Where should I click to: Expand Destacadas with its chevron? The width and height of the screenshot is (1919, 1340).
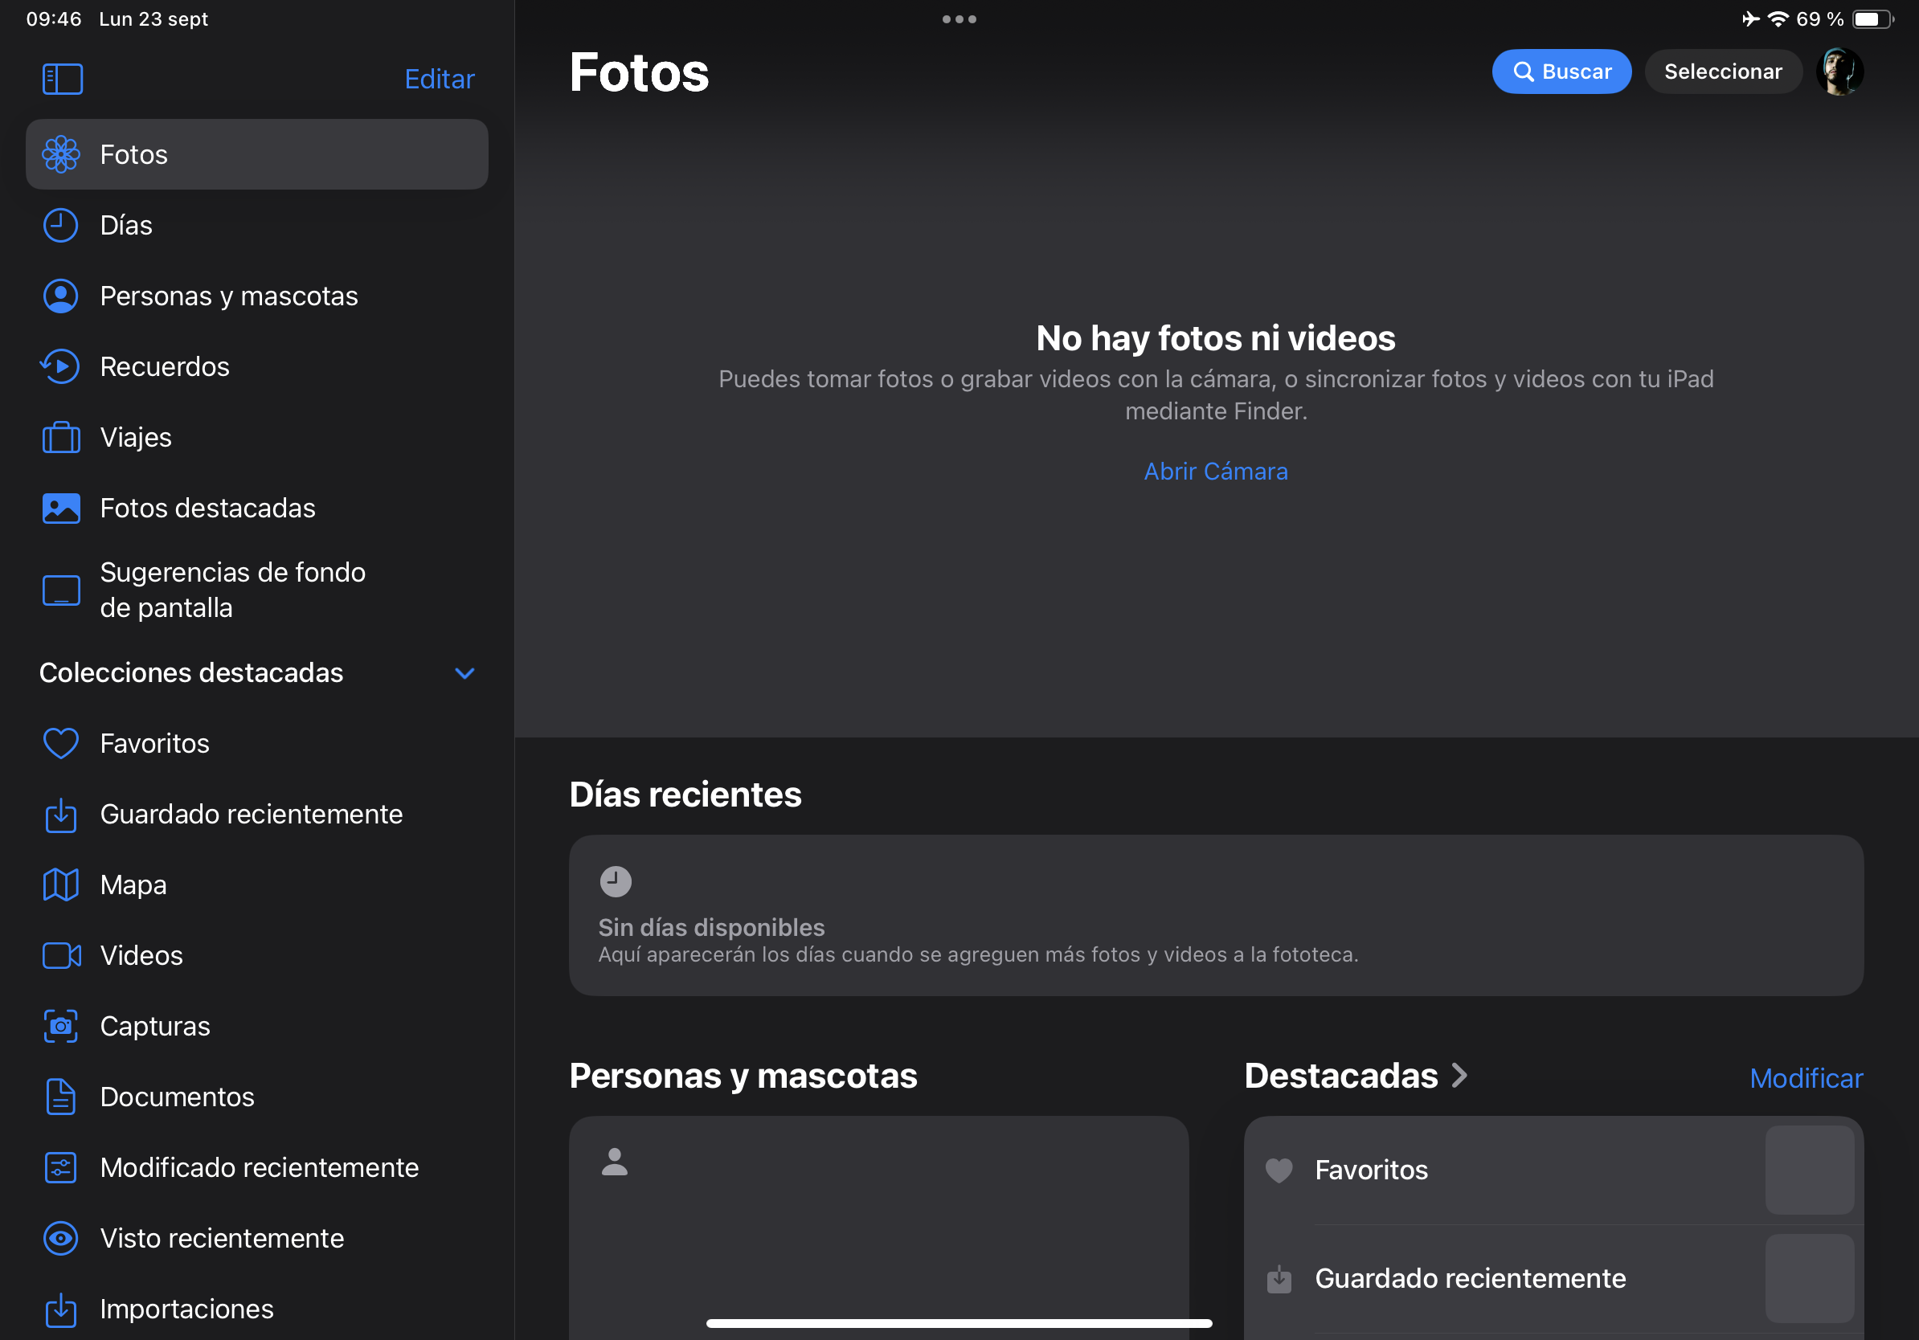[1459, 1075]
